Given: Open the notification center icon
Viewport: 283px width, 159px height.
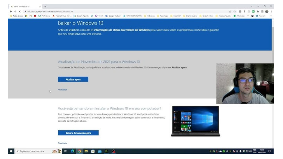Looking at the screenshot, I should coord(270,151).
